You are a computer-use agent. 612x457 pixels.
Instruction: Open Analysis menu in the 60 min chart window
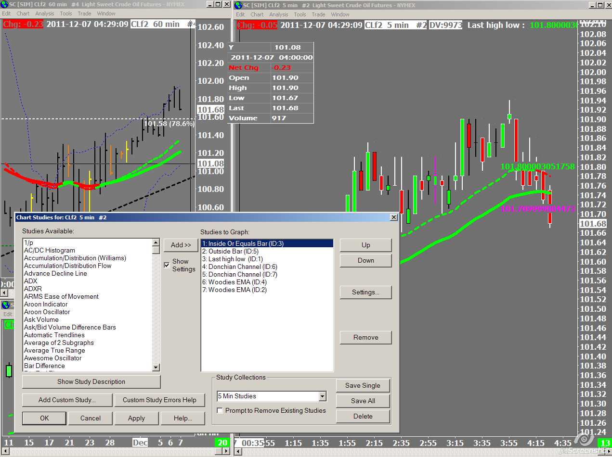(45, 13)
